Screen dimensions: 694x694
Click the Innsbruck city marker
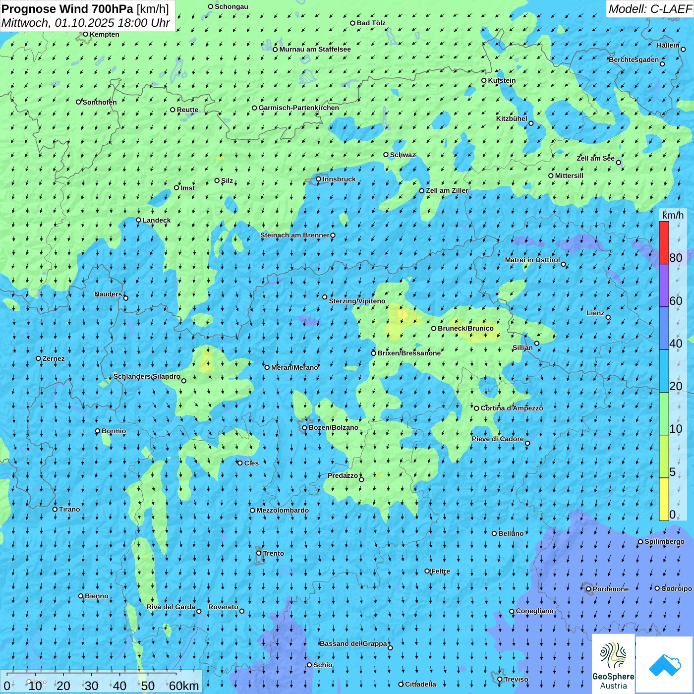tap(319, 179)
